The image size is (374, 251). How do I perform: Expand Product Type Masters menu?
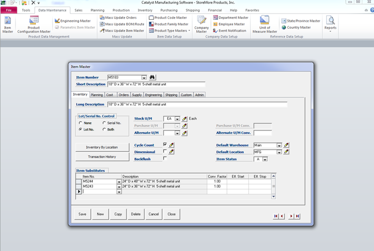(x=170, y=31)
